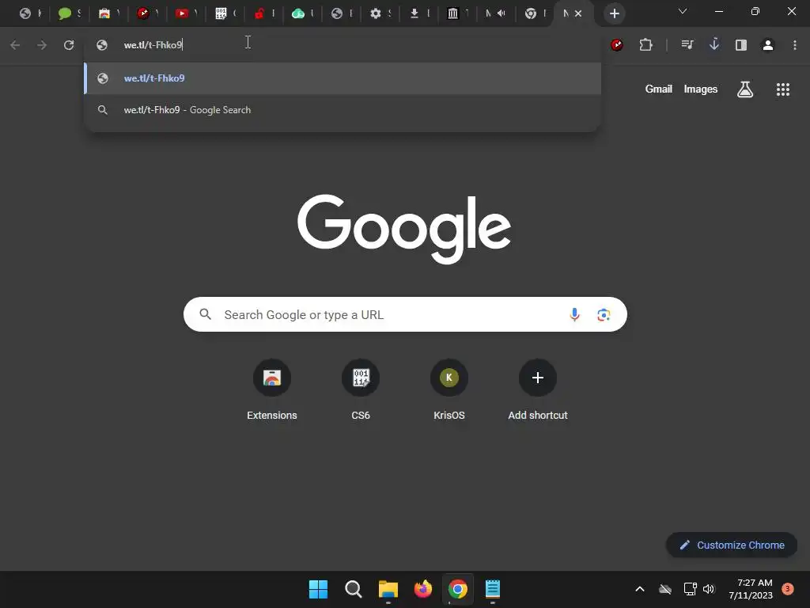810x608 pixels.
Task: Click the OneDrive cloud tray icon
Action: (x=664, y=589)
